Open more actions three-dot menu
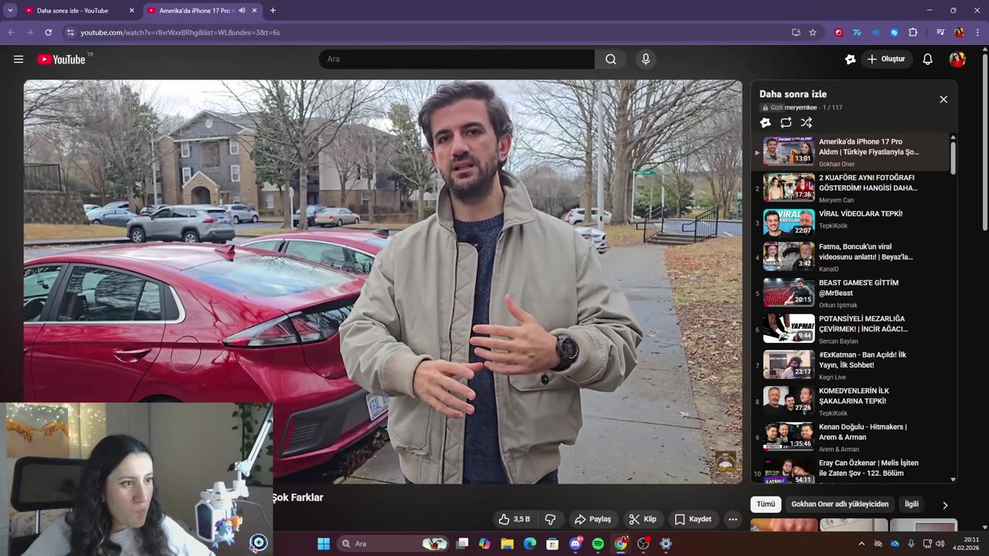Viewport: 989px width, 556px height. pos(732,519)
